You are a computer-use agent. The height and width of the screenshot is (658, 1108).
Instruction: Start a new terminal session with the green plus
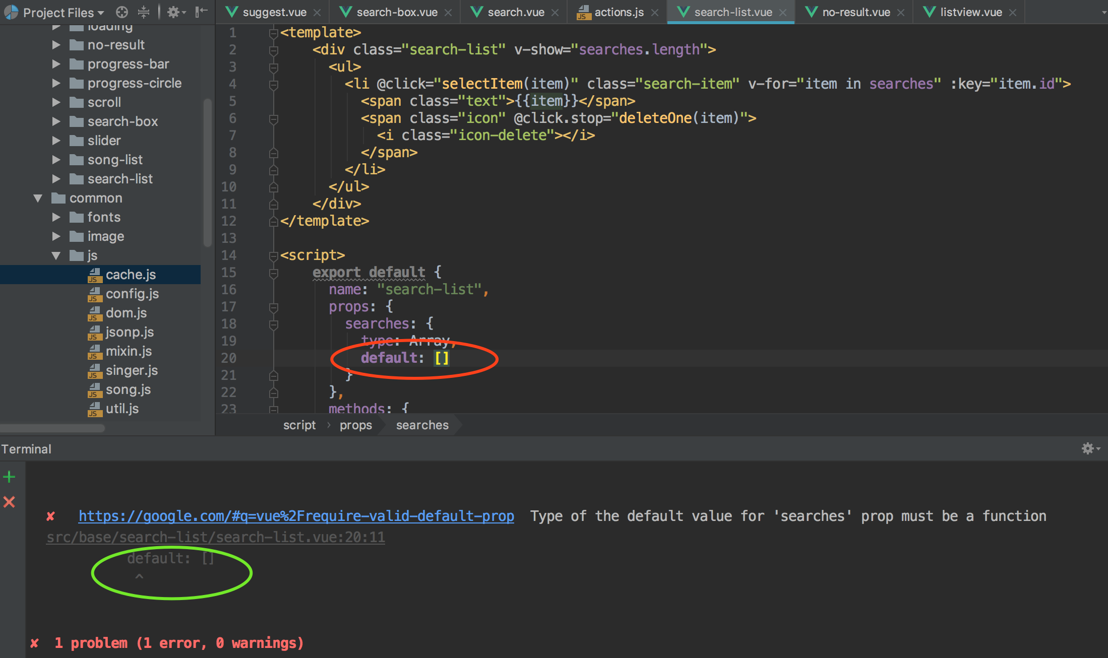pos(9,476)
